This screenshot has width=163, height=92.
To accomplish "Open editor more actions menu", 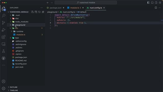I will [160, 8].
